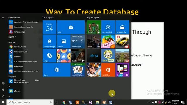Focus the 'Type here to search' box
Image resolution: width=187 pixels, height=105 pixels.
pos(30,102)
